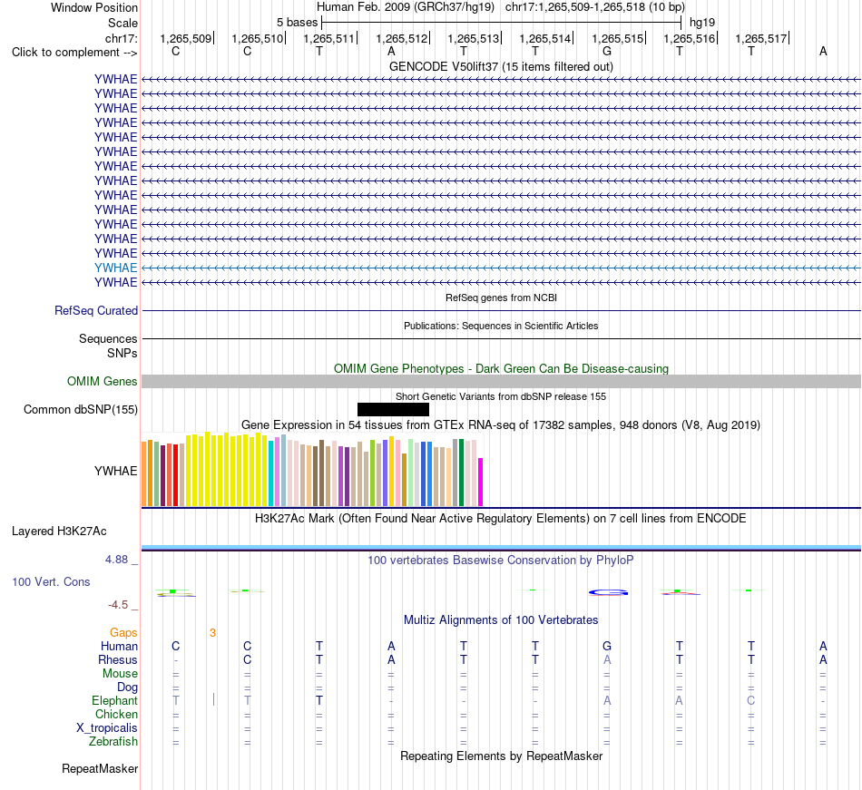The image size is (862, 790).
Task: Open the Repeating Elements by RepeatMasker title
Action: pyautogui.click(x=501, y=756)
